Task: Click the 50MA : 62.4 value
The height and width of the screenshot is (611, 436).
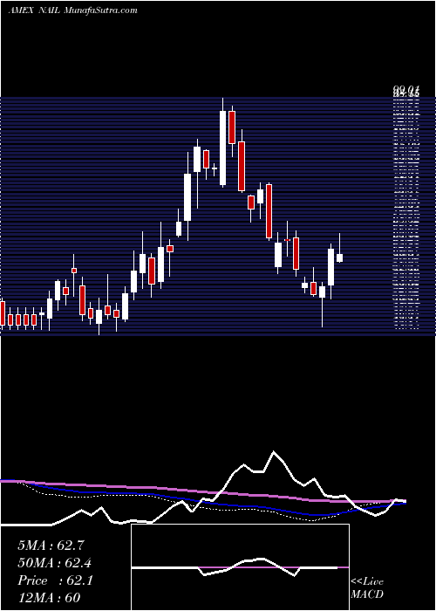Action: [x=55, y=563]
